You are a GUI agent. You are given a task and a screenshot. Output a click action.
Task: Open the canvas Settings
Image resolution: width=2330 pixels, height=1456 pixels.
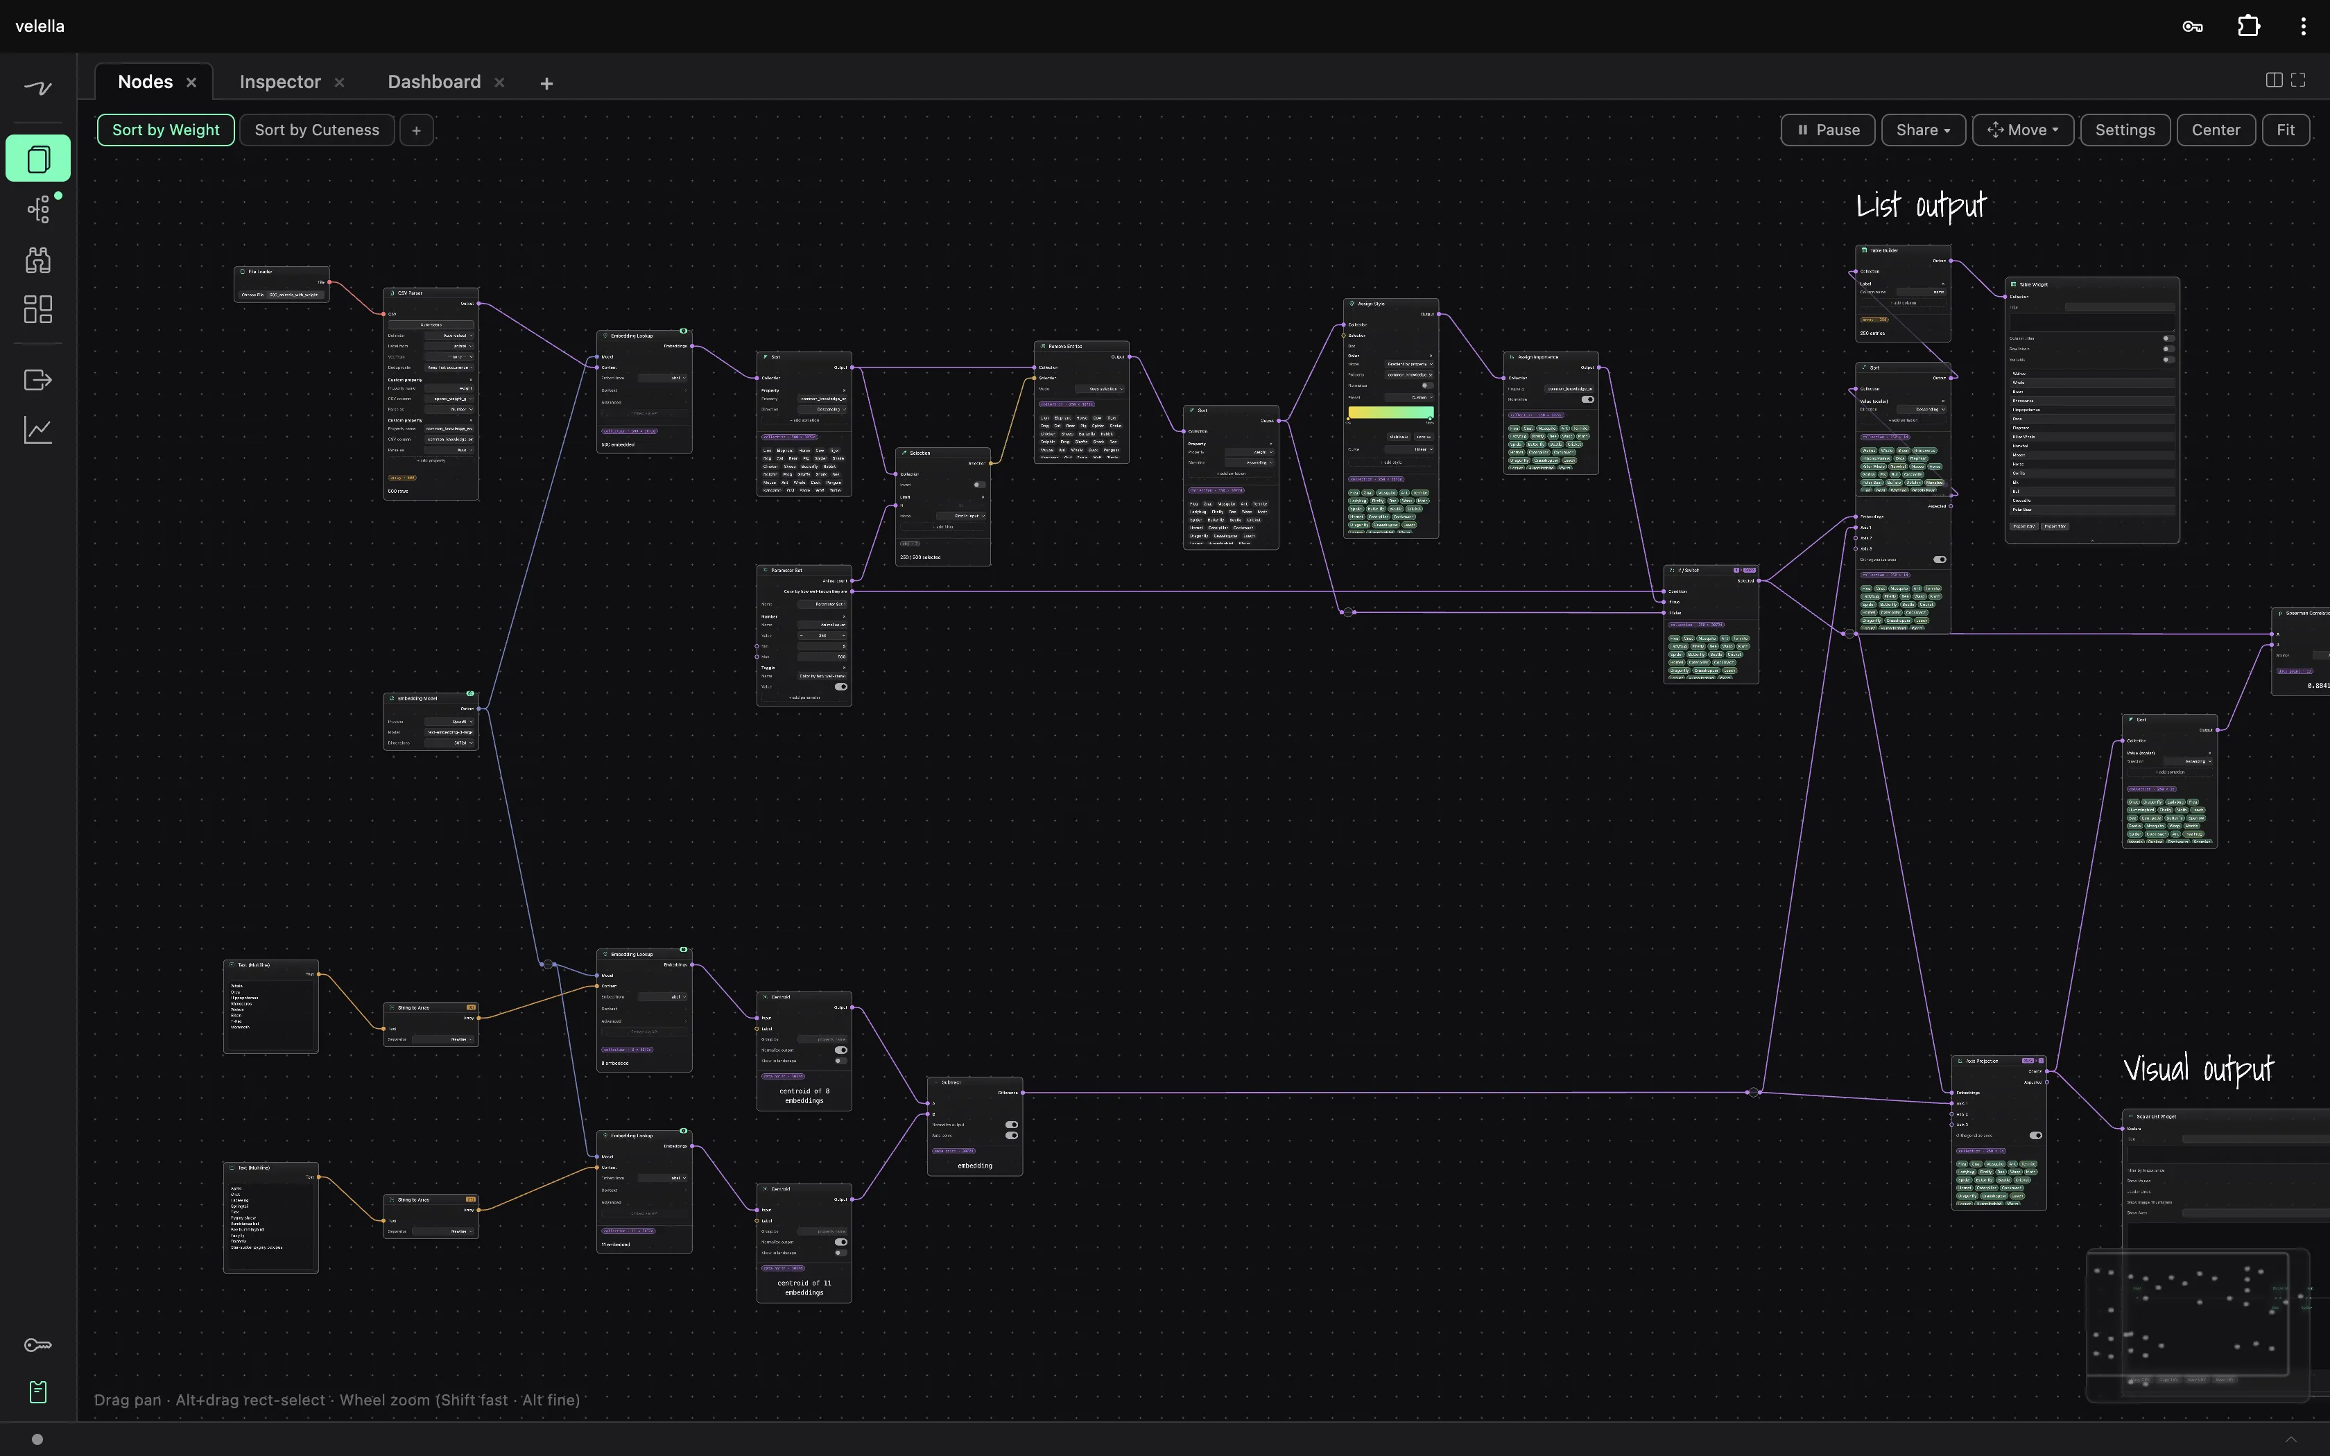point(2125,130)
